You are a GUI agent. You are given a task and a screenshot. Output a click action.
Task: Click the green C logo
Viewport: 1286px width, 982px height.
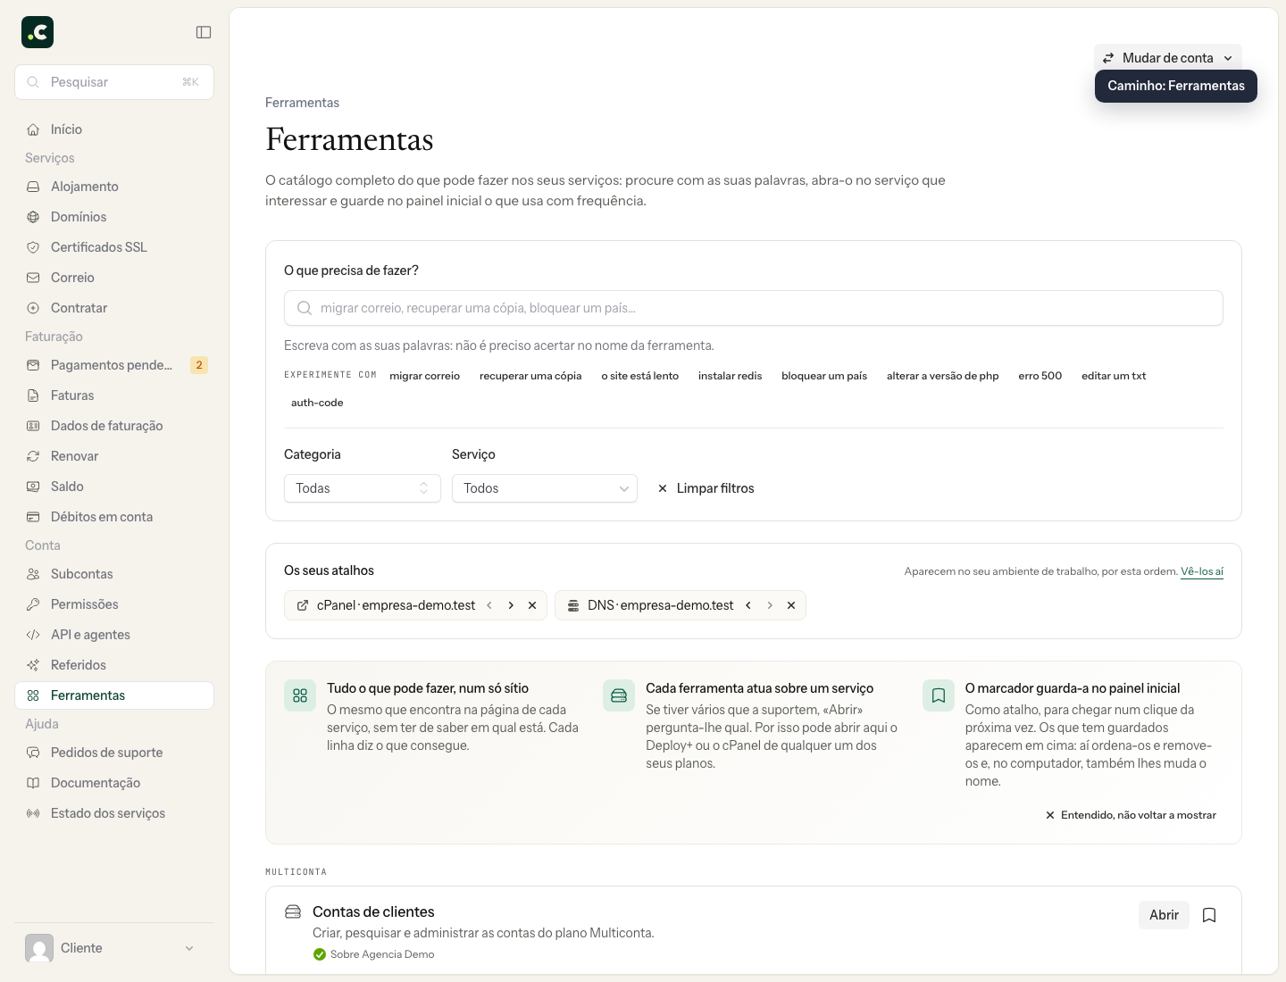[38, 32]
